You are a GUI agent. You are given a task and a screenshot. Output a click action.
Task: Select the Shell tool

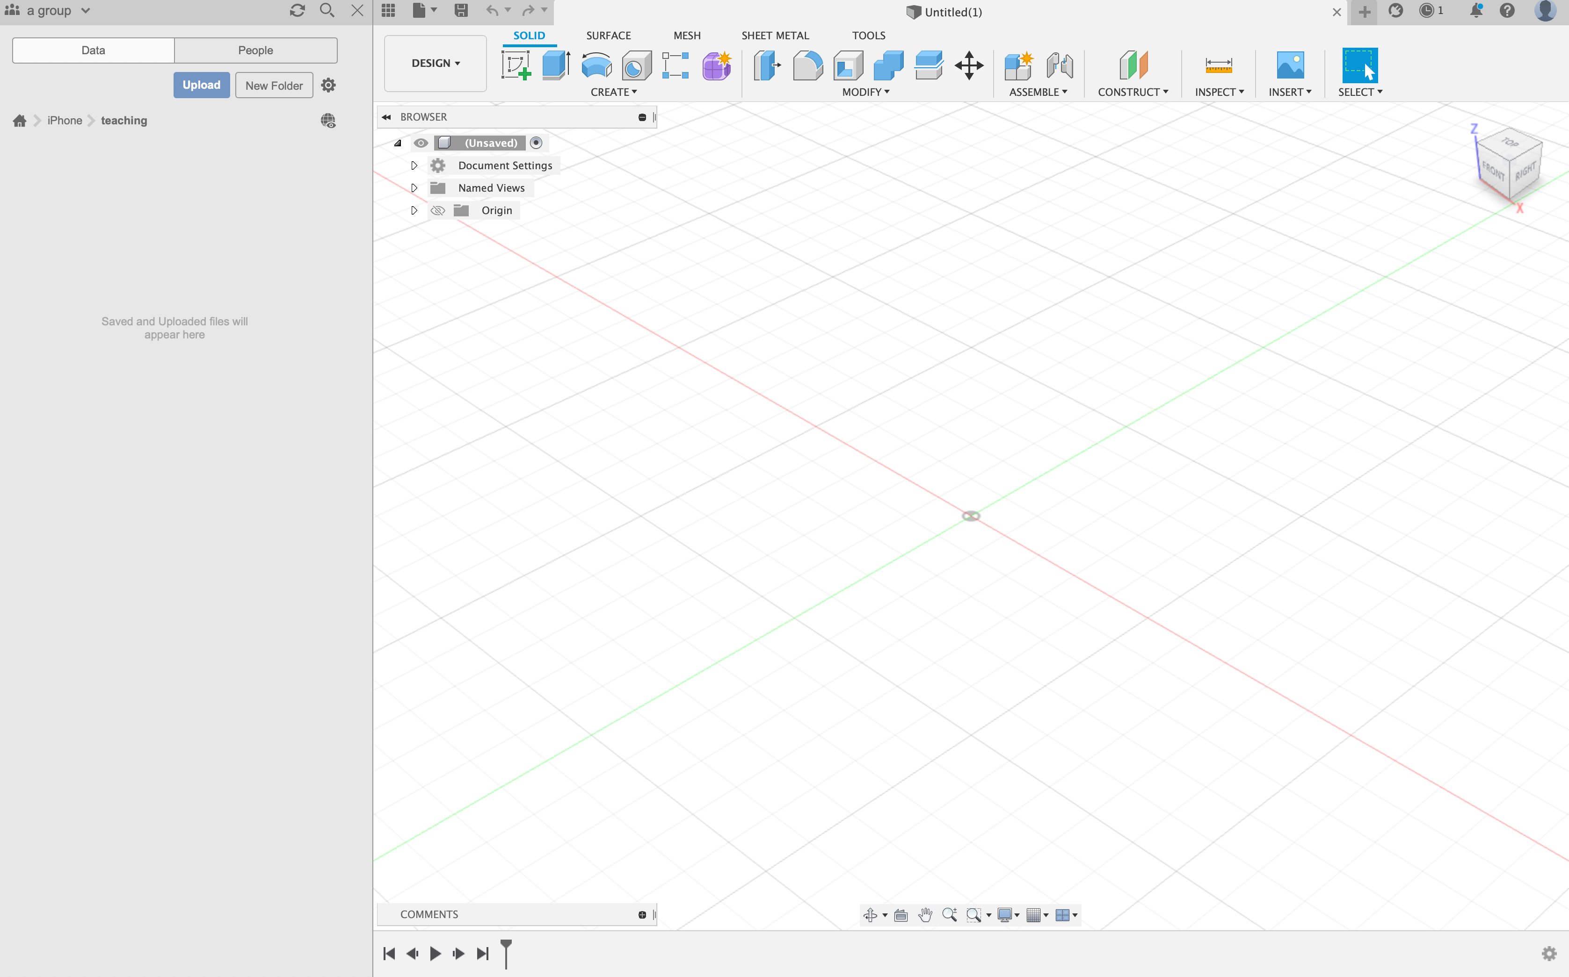click(x=848, y=65)
